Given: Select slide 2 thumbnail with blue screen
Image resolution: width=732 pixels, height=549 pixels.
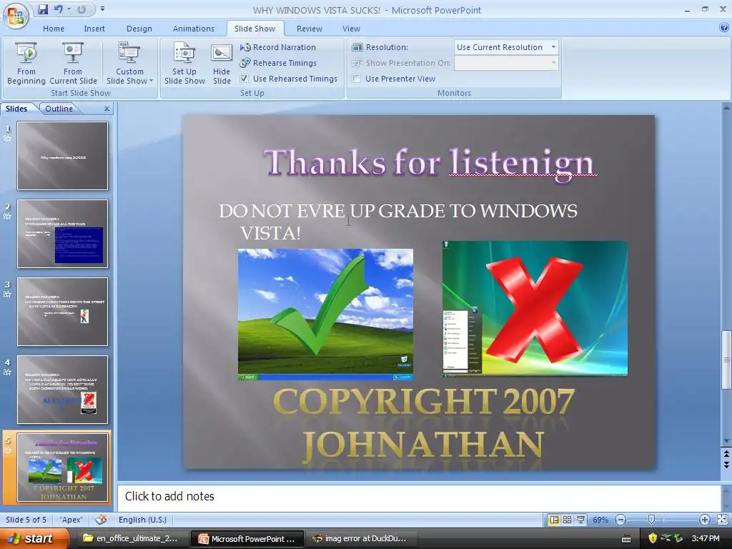Looking at the screenshot, I should coord(63,234).
